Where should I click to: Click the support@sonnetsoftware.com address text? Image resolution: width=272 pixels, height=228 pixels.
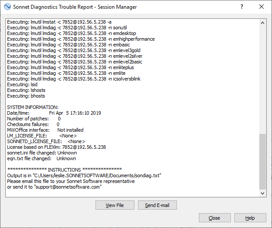tap(67, 187)
